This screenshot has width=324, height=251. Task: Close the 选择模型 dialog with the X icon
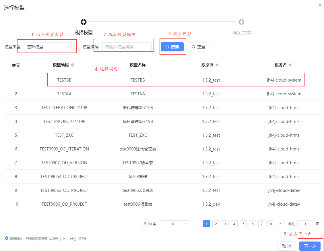pos(320,5)
